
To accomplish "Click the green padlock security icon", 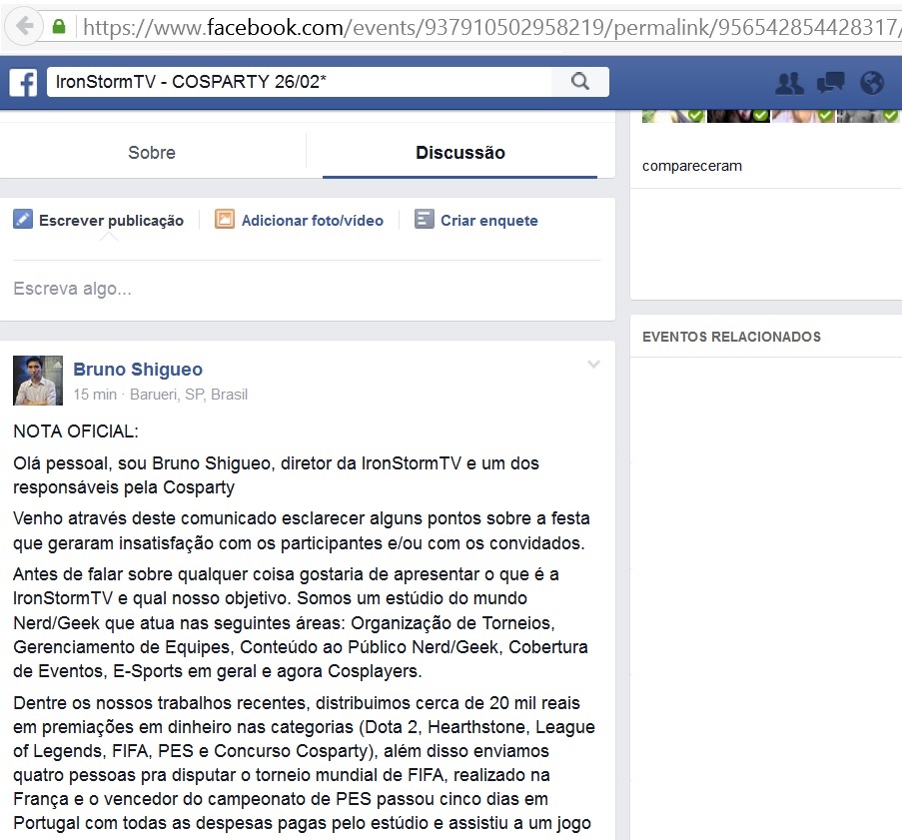I will click(x=58, y=26).
